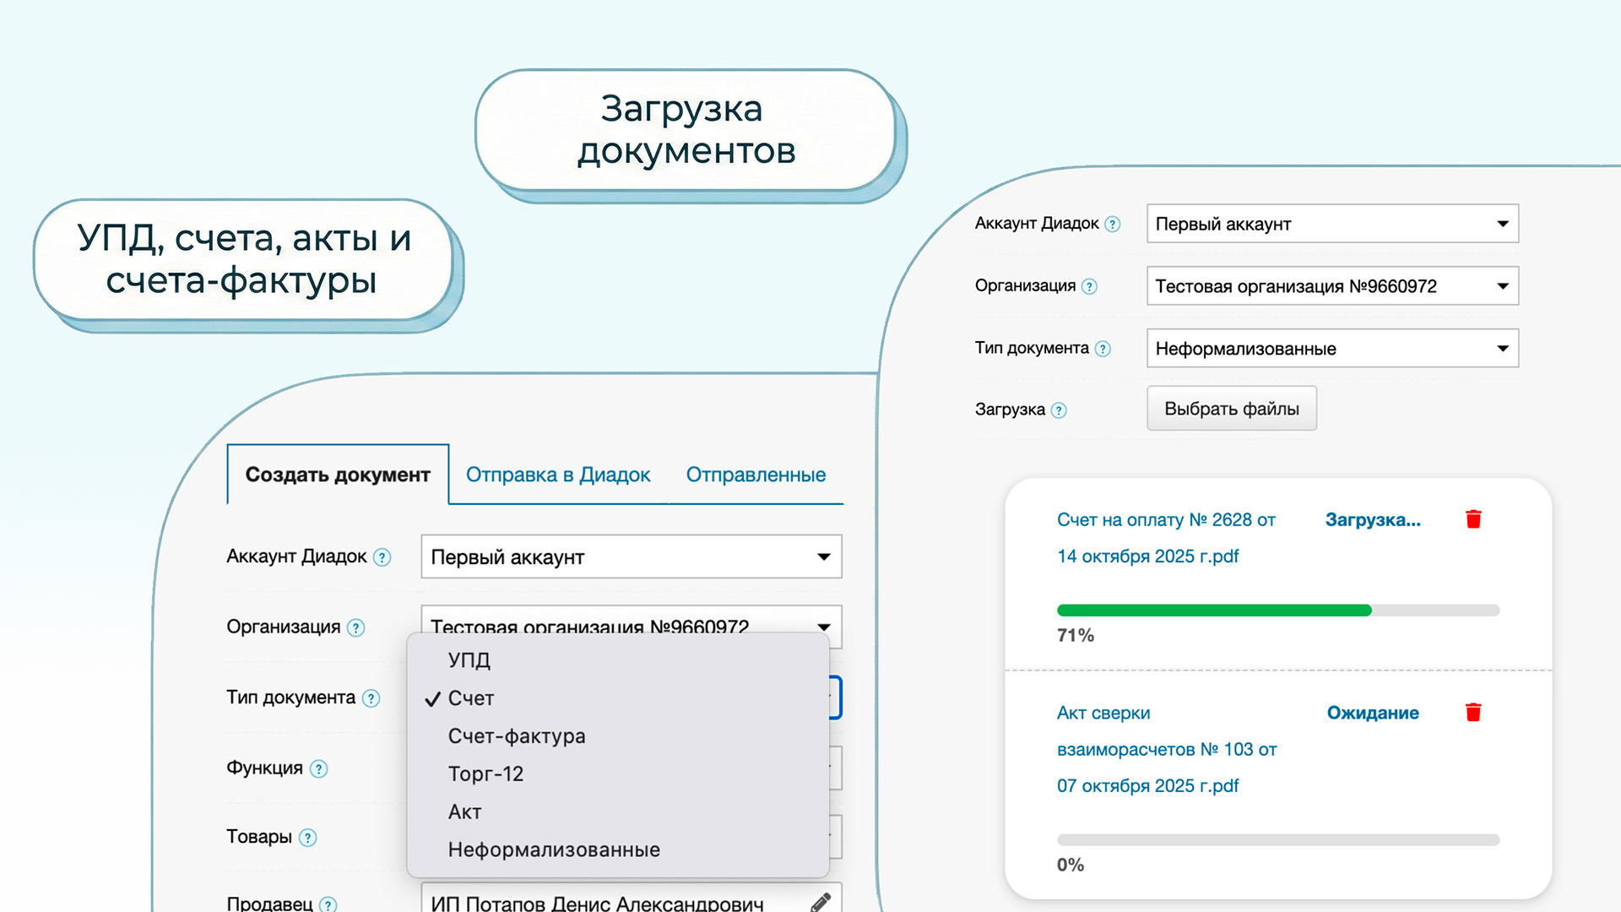Click pencil edit icon in Продавец field
1621x912 pixels.
coord(821,902)
